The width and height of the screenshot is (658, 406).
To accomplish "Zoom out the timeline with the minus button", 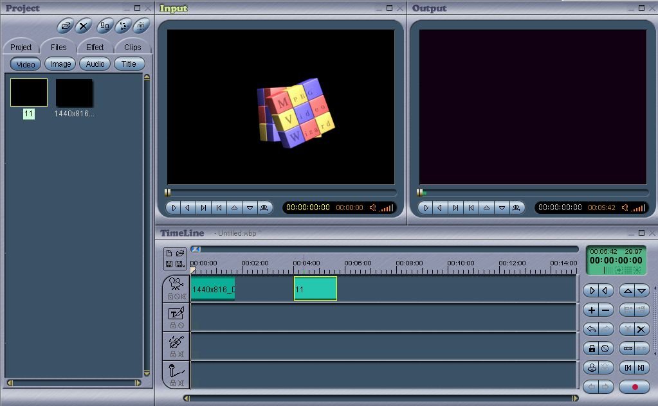I will click(x=605, y=310).
